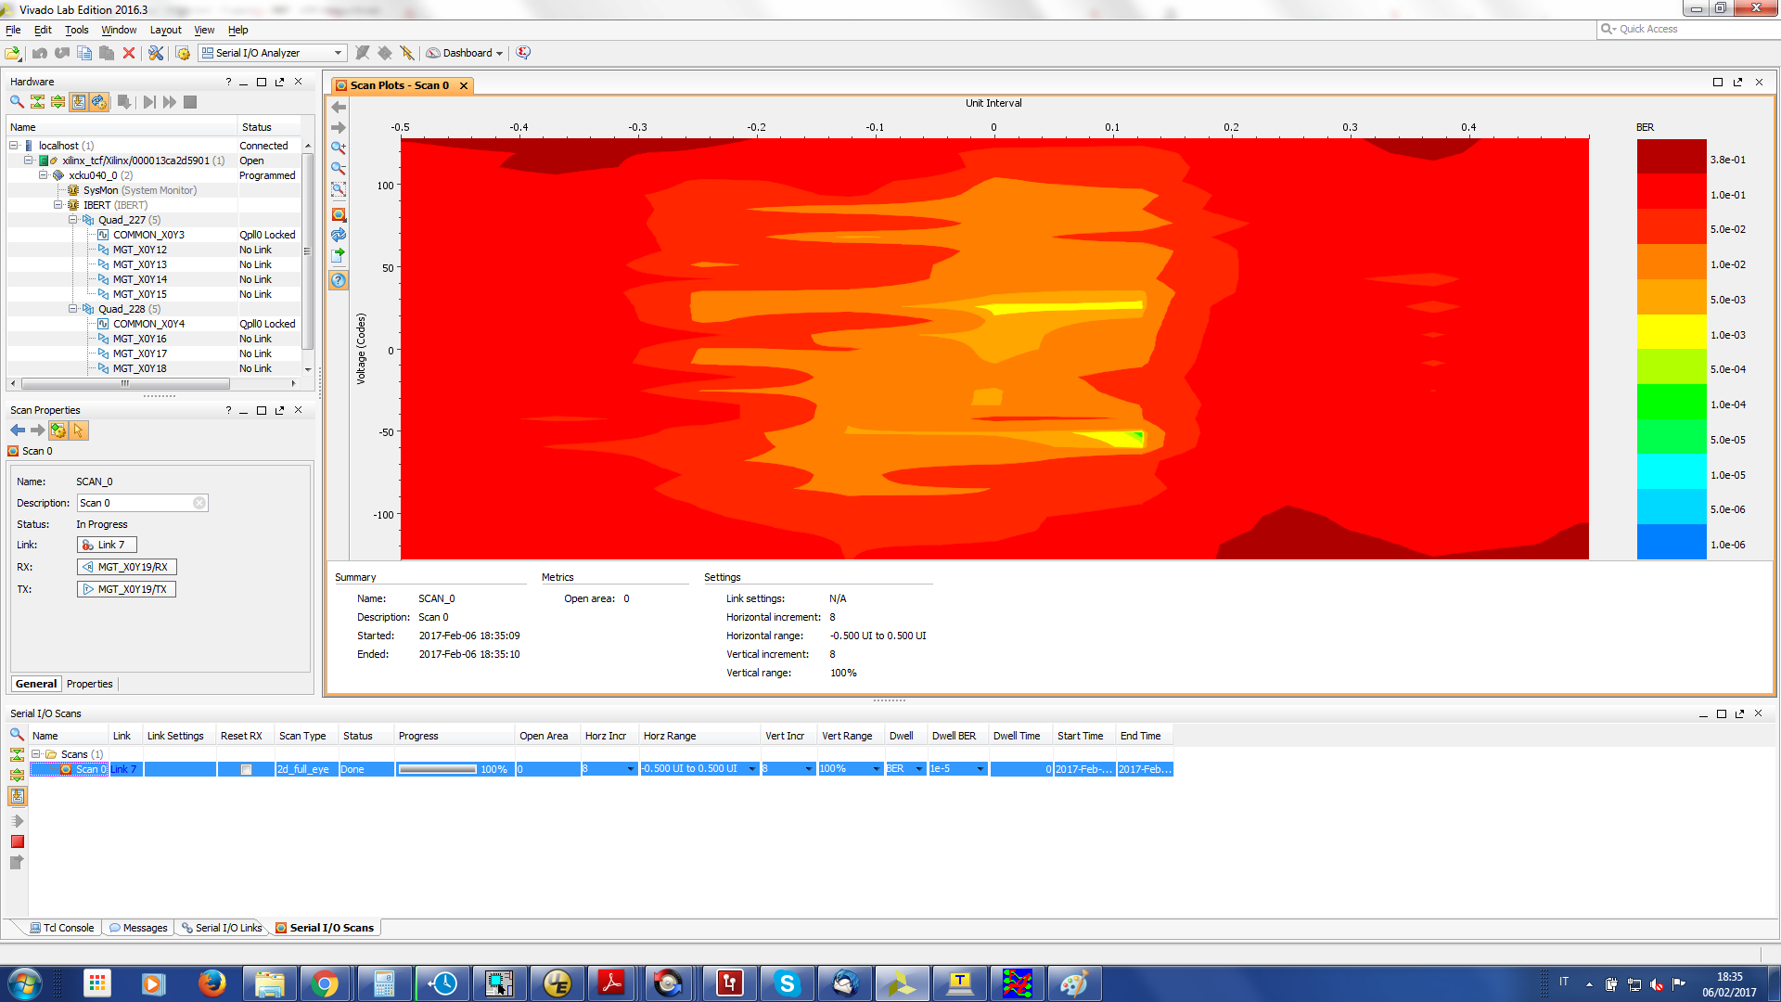The height and width of the screenshot is (1002, 1781).
Task: Click the scan plot type icon in Scan Plots sidebar
Action: [x=339, y=214]
